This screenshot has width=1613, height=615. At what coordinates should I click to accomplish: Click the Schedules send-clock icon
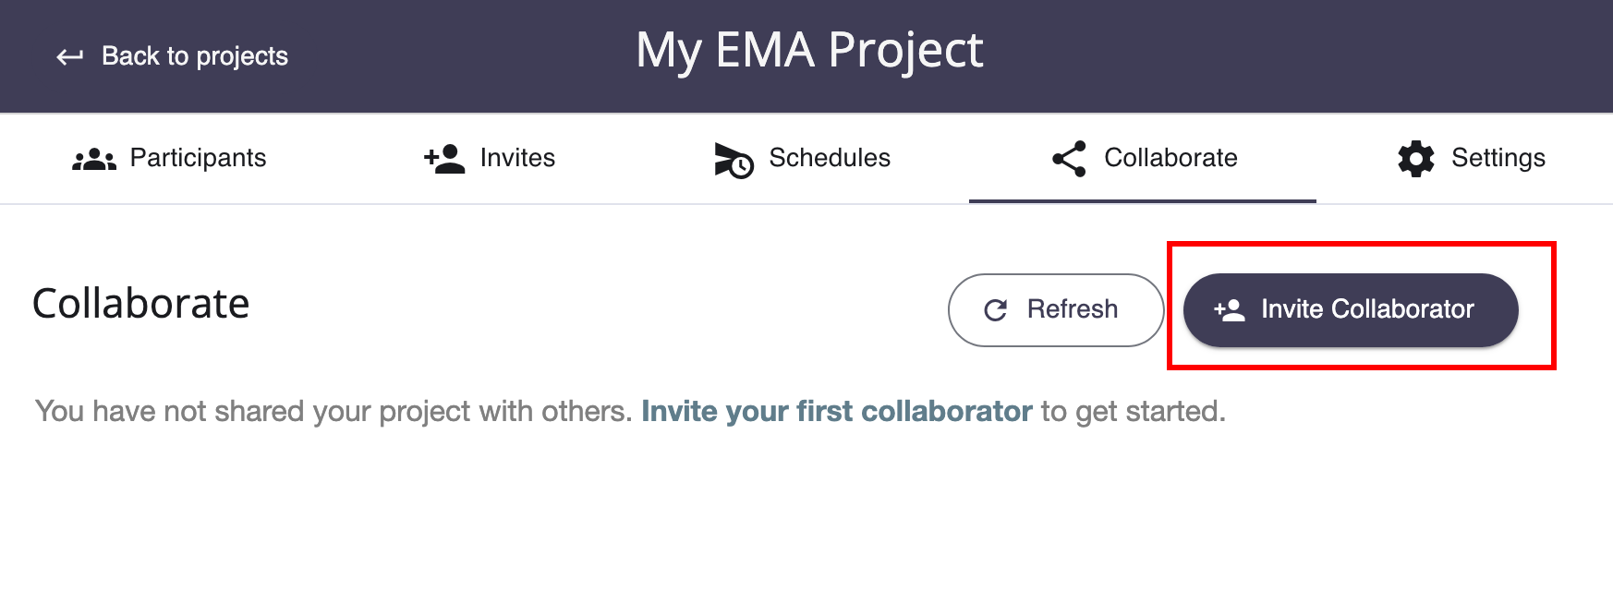(734, 160)
